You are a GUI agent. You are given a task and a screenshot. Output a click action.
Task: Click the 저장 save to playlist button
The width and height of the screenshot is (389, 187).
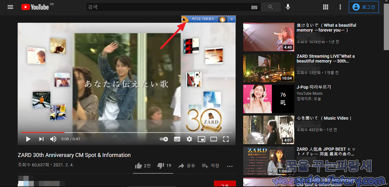[211, 166]
